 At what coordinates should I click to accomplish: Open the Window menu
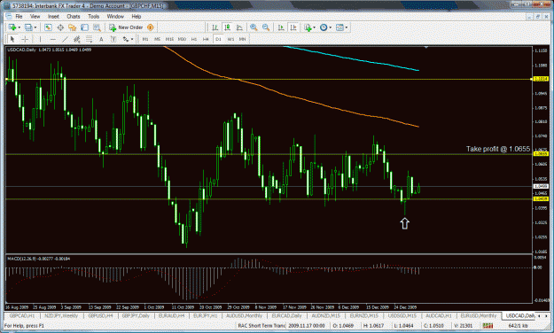point(115,16)
